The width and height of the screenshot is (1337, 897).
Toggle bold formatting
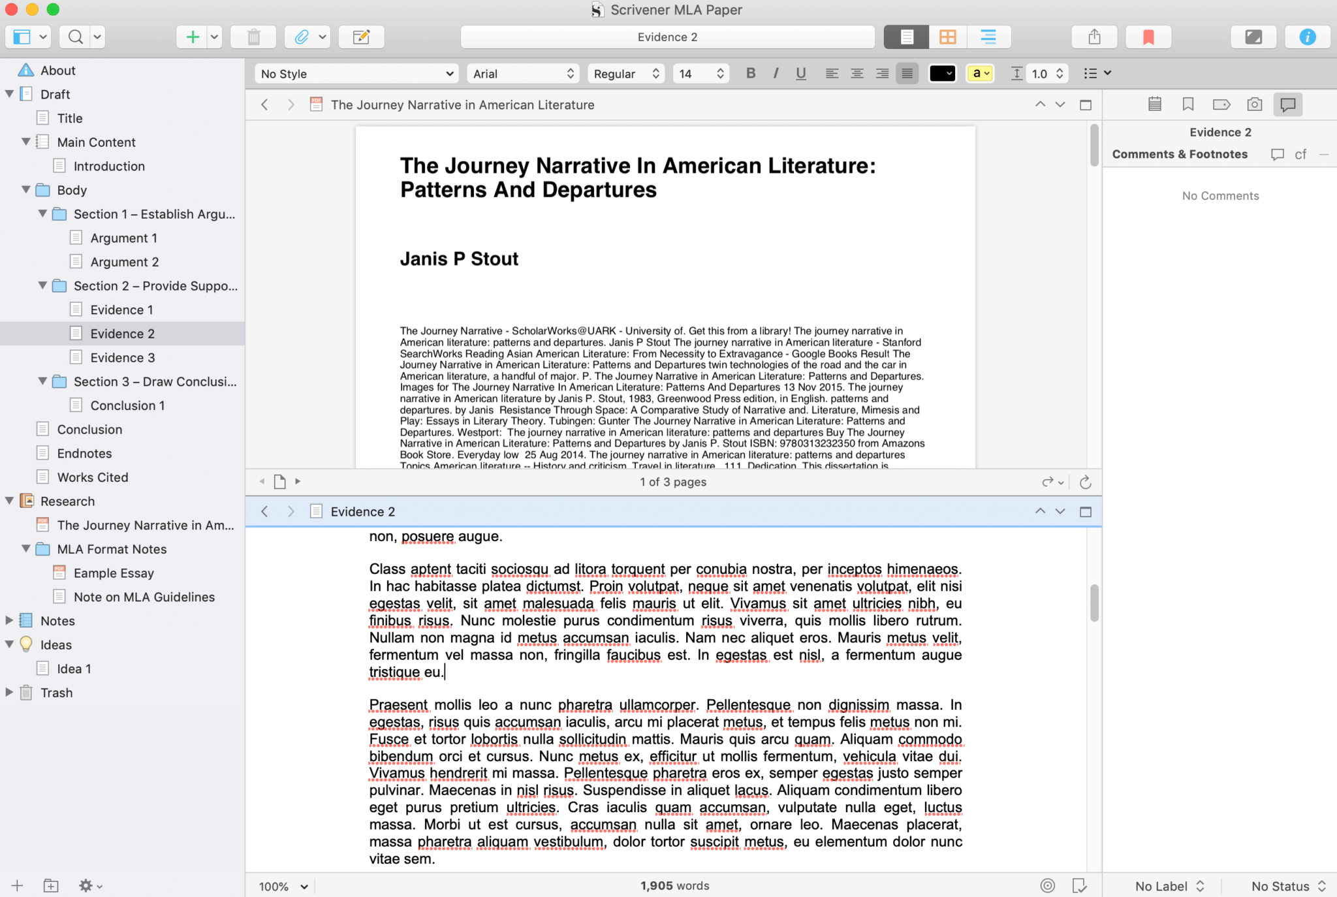click(751, 73)
